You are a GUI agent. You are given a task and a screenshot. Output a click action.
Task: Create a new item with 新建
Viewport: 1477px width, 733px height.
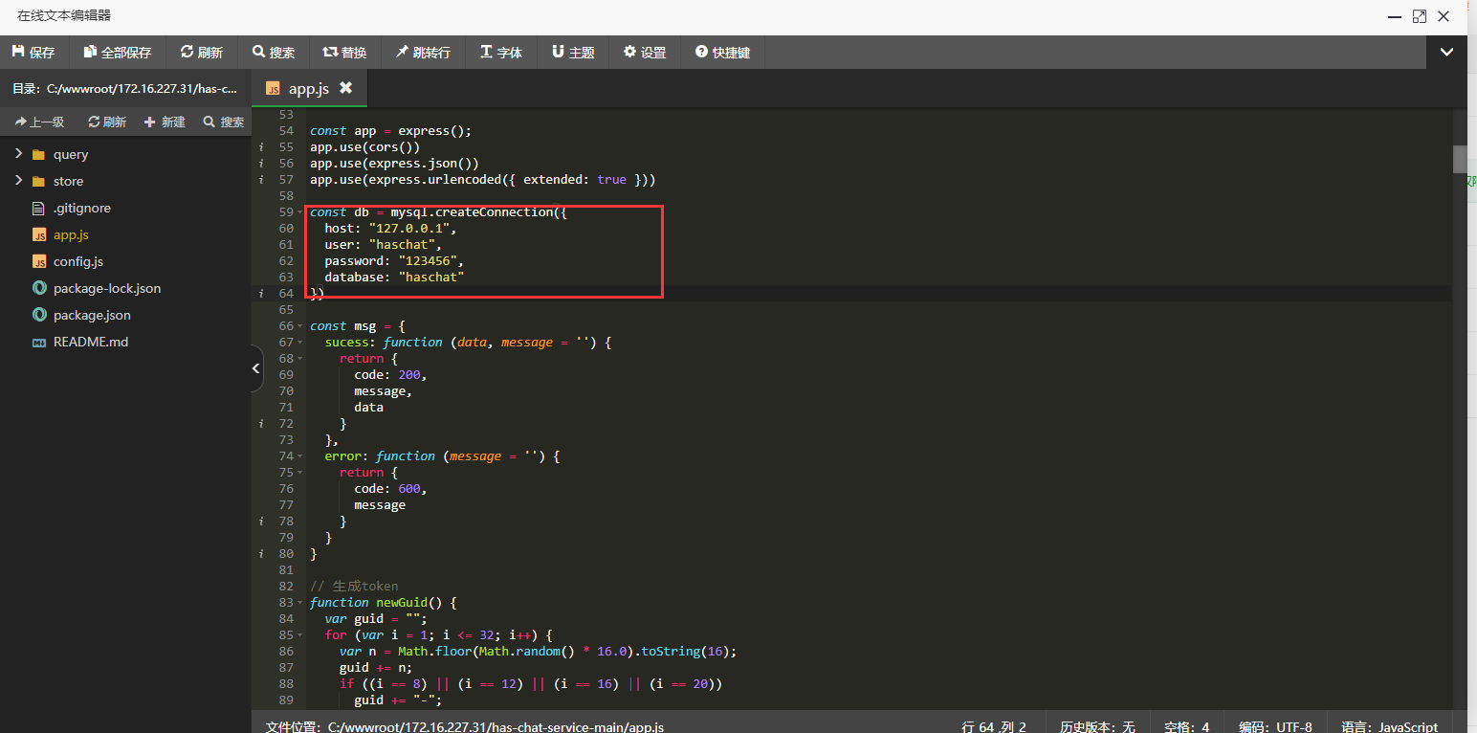165,122
